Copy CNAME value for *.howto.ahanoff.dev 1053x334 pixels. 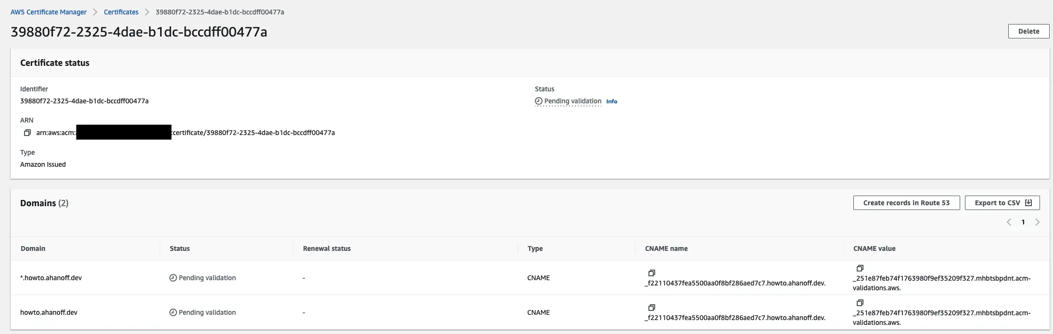point(860,268)
